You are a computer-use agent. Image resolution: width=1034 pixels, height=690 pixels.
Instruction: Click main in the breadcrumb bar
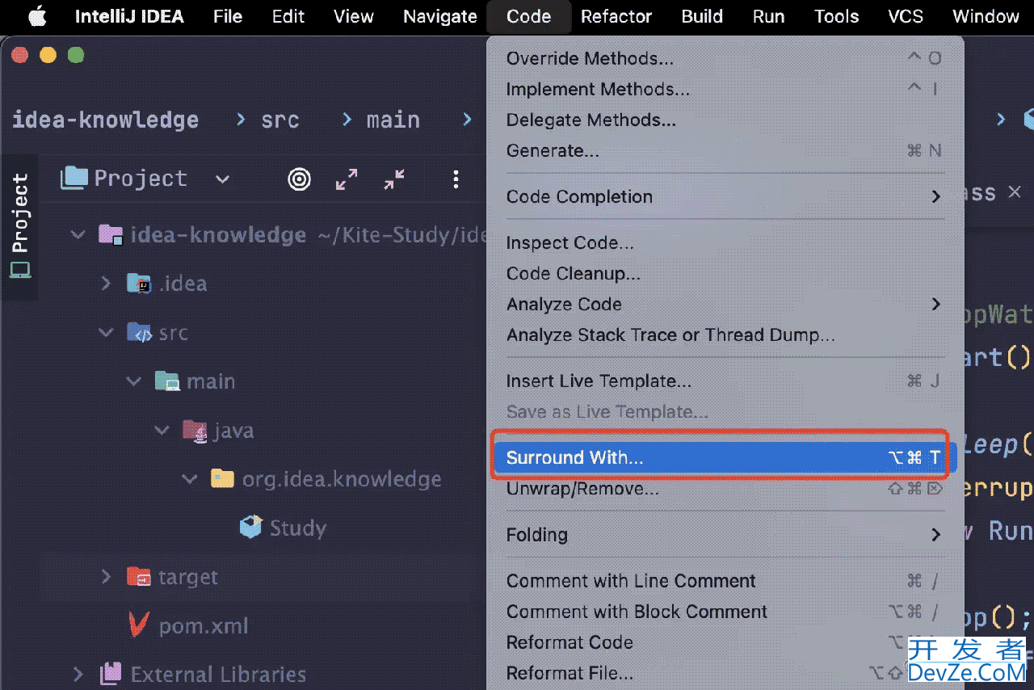coord(393,120)
